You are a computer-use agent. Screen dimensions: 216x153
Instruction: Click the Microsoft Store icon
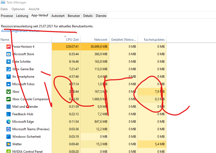9,54
